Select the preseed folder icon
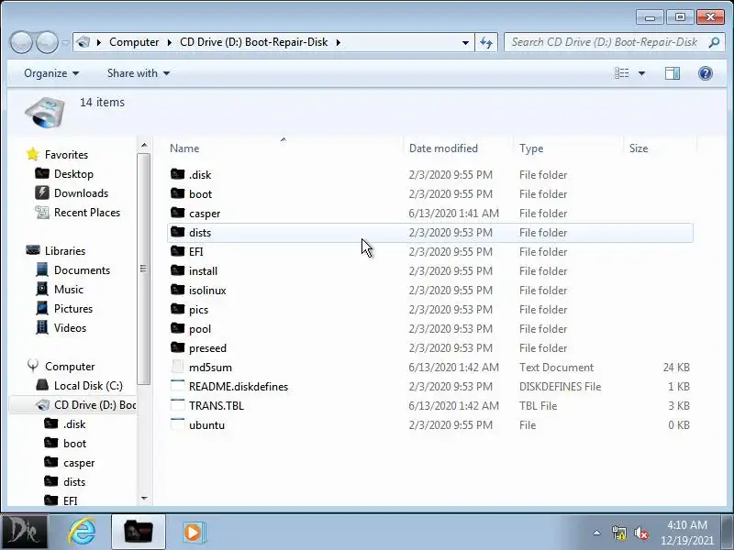This screenshot has width=734, height=550. point(177,347)
